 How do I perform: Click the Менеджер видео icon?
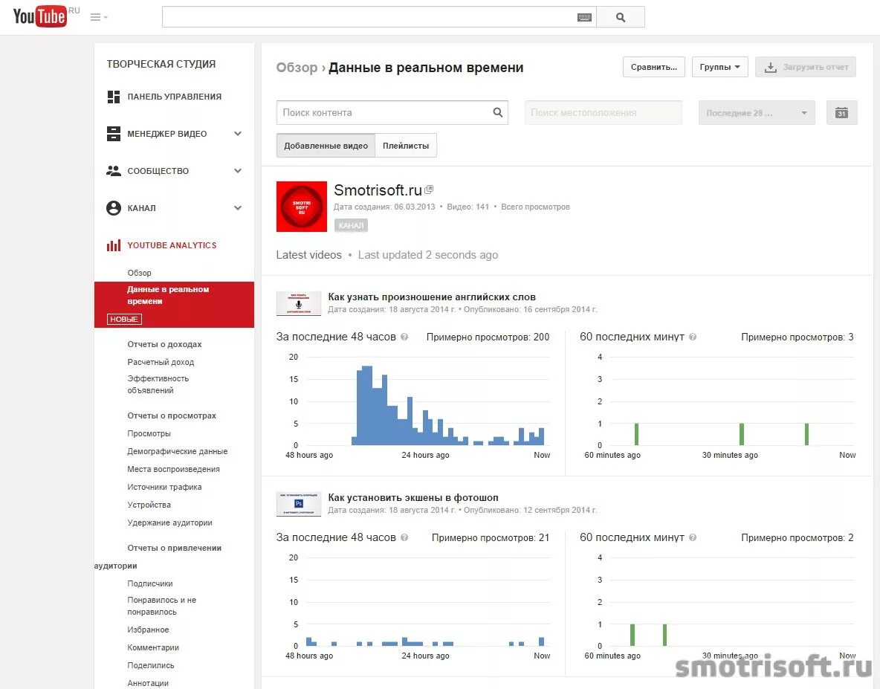tap(114, 134)
